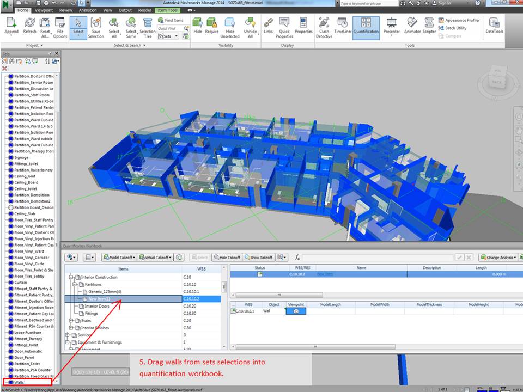Expand the Project panel options

34,45
